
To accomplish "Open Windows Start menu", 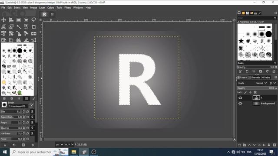I will coord(5,152).
